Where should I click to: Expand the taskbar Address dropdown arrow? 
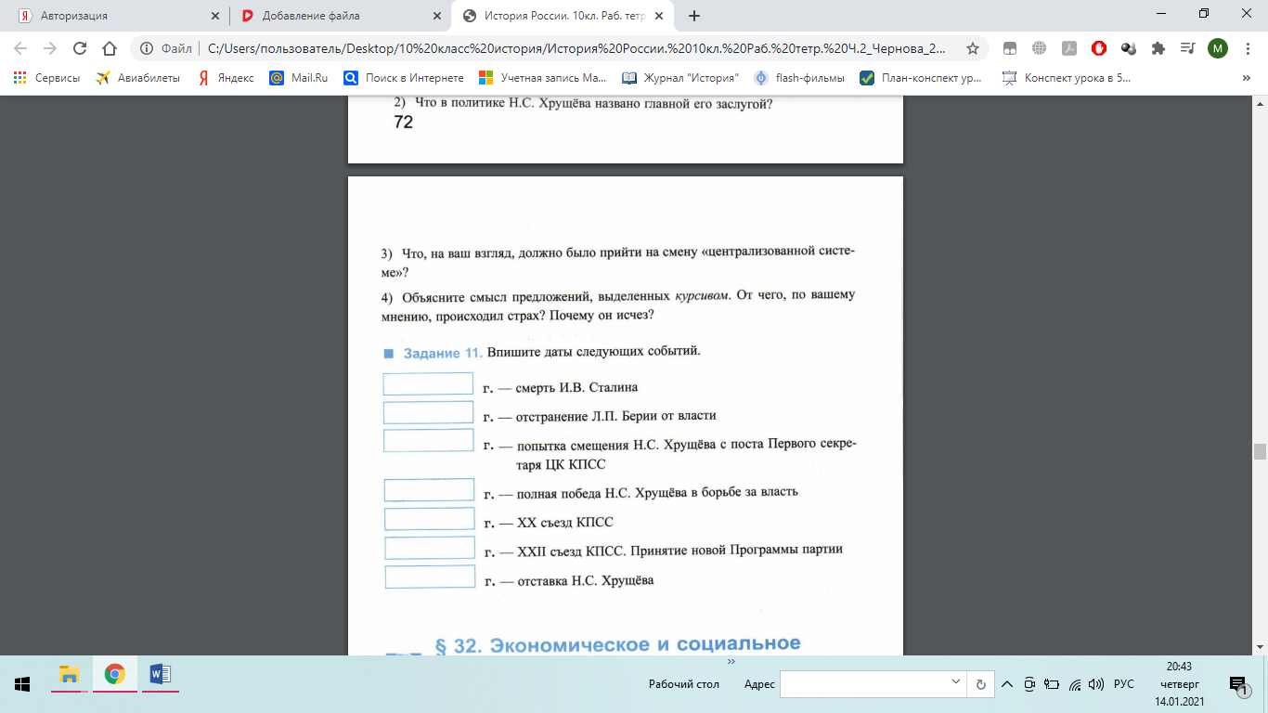click(x=957, y=683)
